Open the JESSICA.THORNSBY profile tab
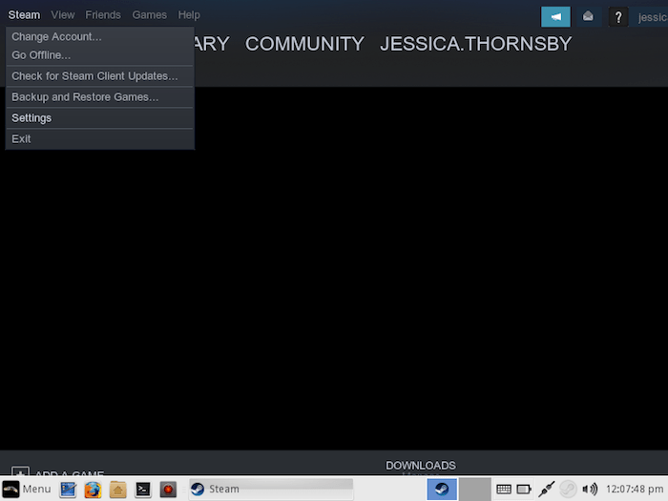The width and height of the screenshot is (668, 501). pos(475,44)
